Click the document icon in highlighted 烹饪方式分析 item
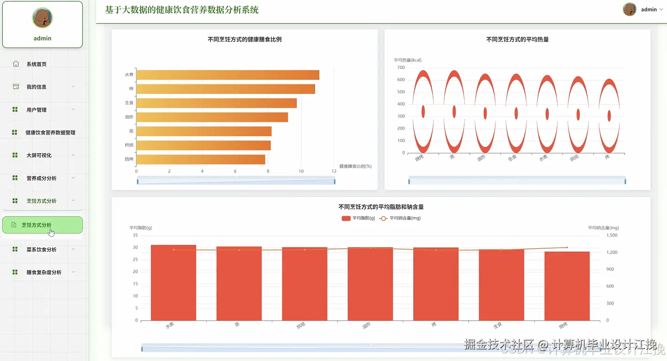Viewport: 667px width, 361px height. pyautogui.click(x=14, y=225)
